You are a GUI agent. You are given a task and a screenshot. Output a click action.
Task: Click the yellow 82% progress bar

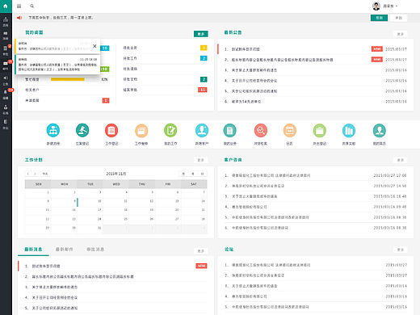[68, 79]
